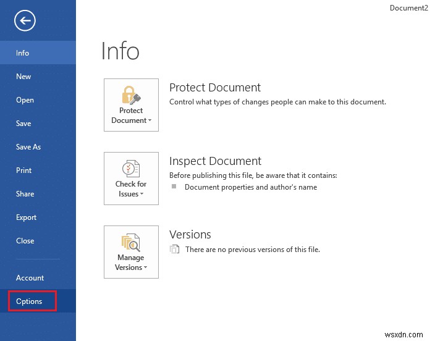The height and width of the screenshot is (341, 430).
Task: Open the Account page
Action: [x=38, y=277]
